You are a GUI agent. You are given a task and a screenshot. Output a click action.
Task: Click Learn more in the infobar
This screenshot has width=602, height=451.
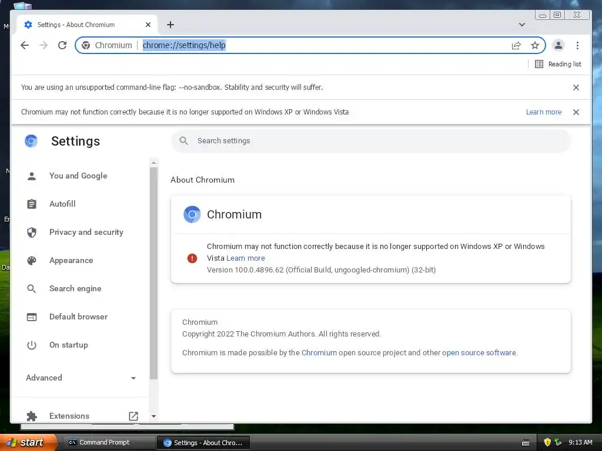tap(544, 112)
